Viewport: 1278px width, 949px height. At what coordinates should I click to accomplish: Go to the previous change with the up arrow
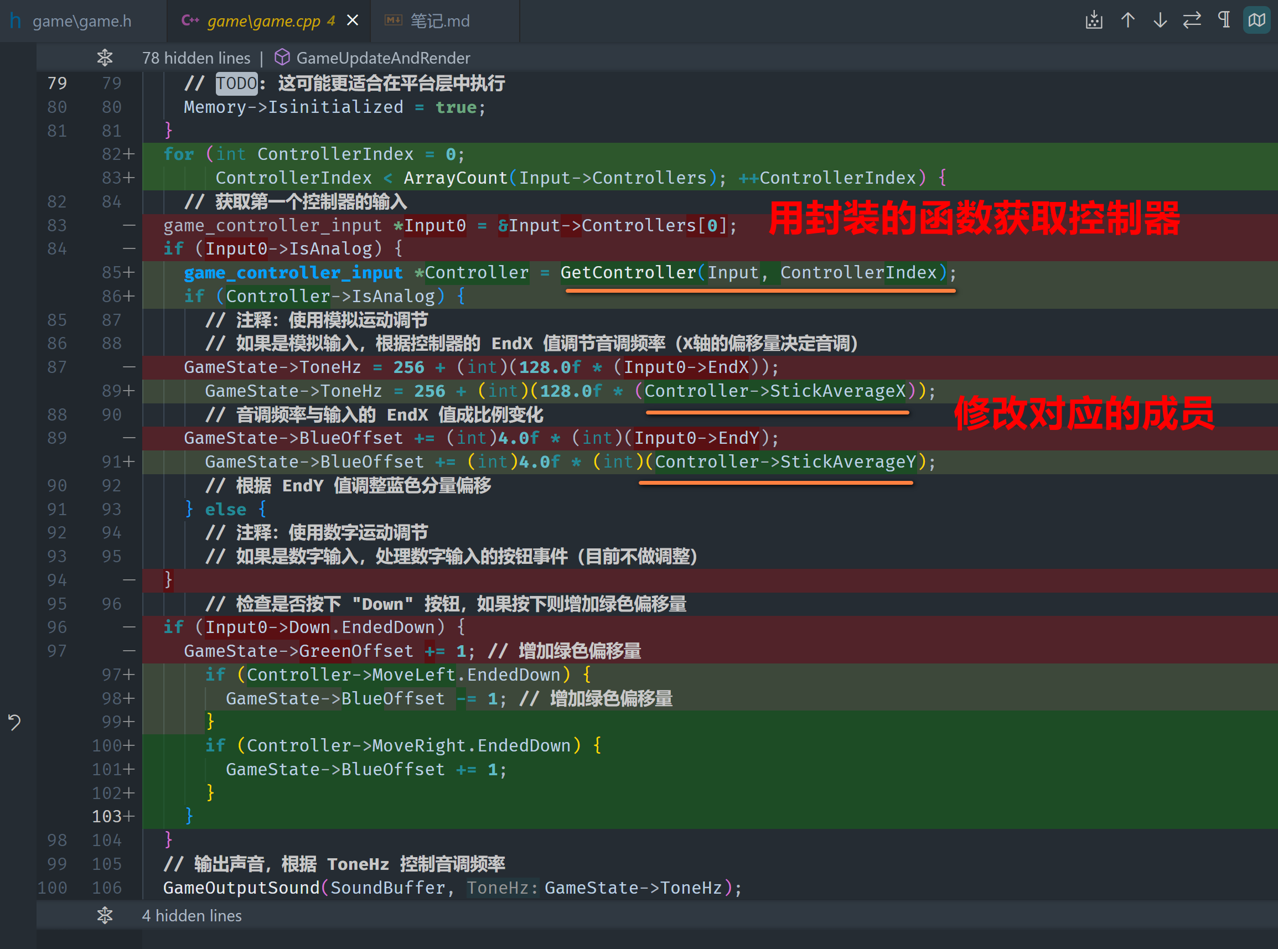click(1127, 20)
